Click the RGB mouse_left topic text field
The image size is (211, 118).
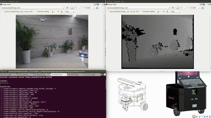pyautogui.click(x=19, y=12)
